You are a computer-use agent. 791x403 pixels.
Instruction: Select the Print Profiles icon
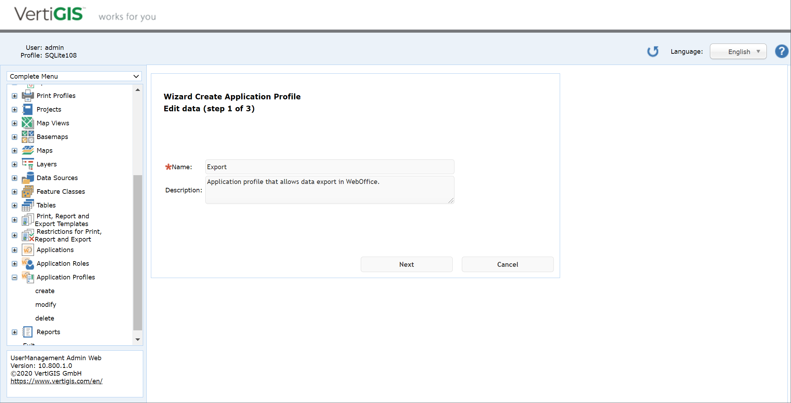28,95
